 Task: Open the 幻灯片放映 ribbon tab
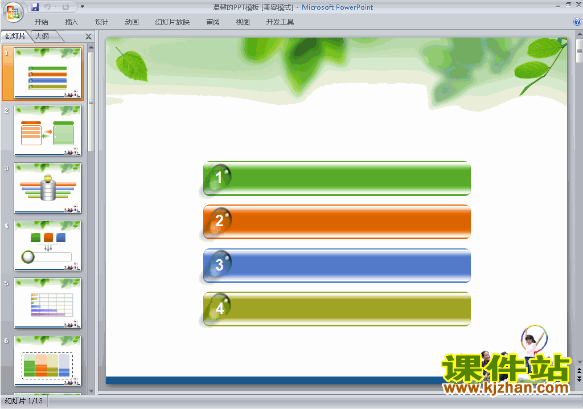coord(172,22)
